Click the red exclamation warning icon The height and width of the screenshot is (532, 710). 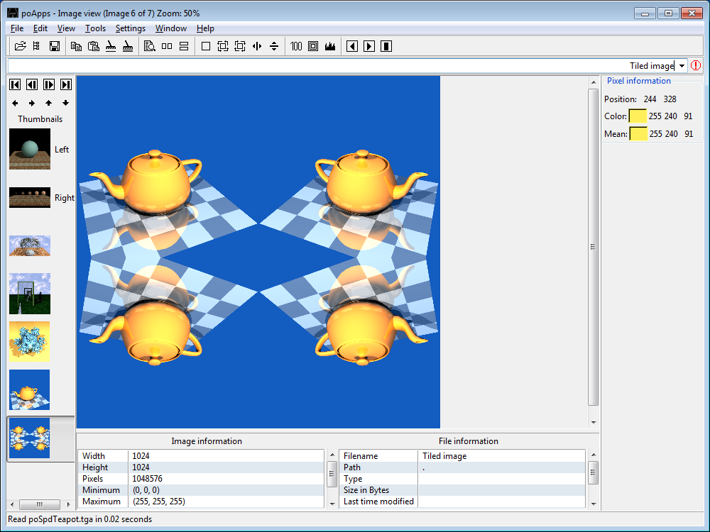point(696,65)
